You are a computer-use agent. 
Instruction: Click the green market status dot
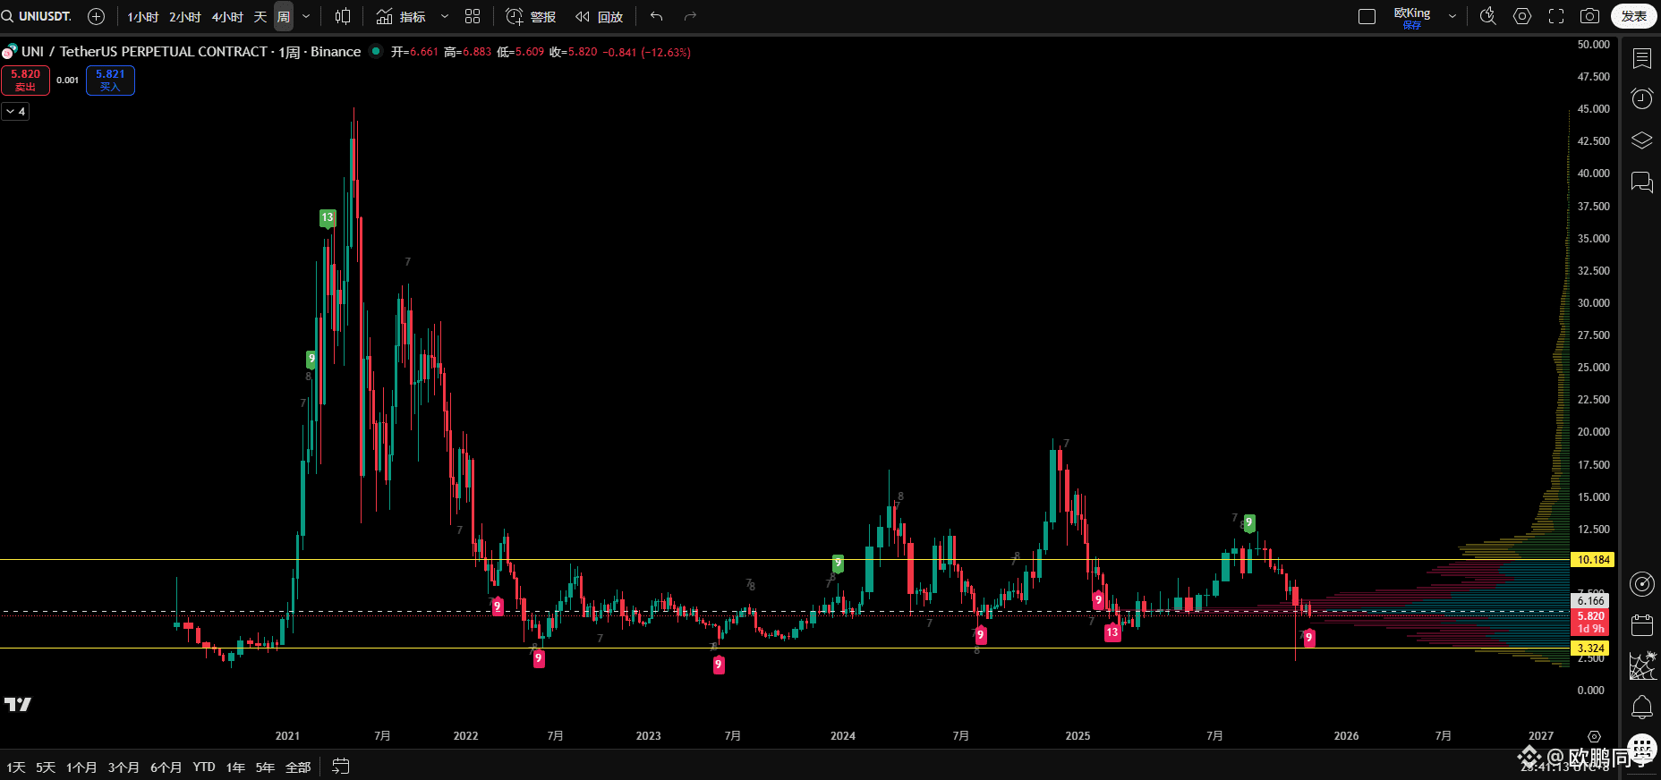[376, 51]
